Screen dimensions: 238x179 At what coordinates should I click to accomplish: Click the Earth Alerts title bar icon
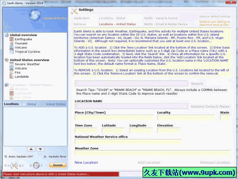point(4,3)
